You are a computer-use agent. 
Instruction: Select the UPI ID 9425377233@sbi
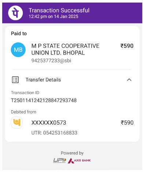(51, 61)
